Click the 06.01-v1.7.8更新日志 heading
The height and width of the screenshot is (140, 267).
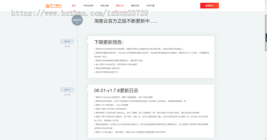click(116, 90)
